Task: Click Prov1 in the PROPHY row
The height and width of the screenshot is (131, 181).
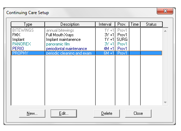Action: [122, 53]
